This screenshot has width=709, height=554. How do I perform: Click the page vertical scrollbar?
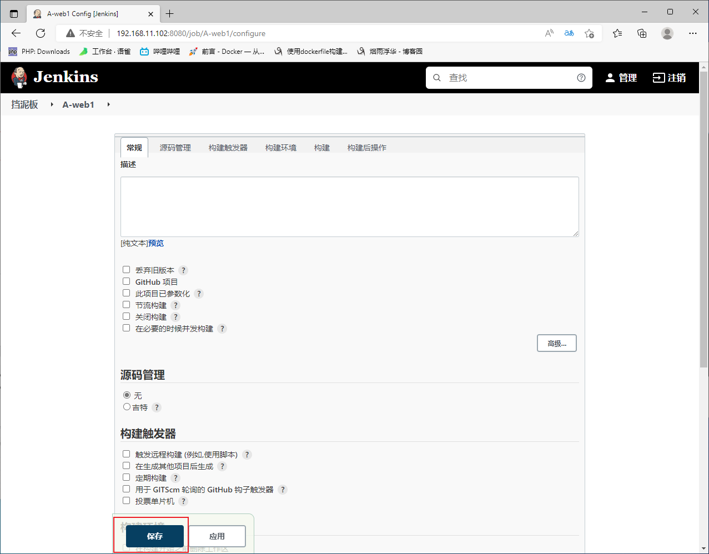pyautogui.click(x=704, y=219)
